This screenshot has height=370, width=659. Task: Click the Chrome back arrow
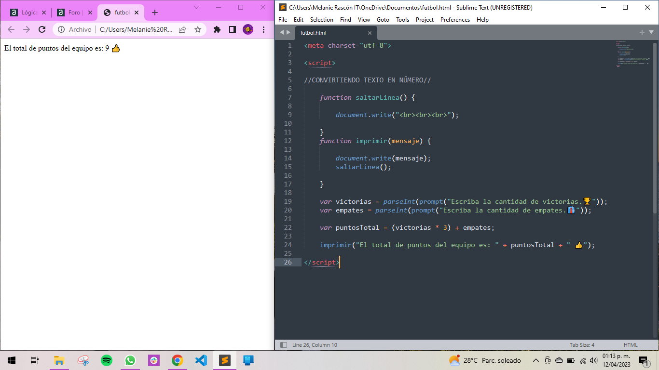11,29
